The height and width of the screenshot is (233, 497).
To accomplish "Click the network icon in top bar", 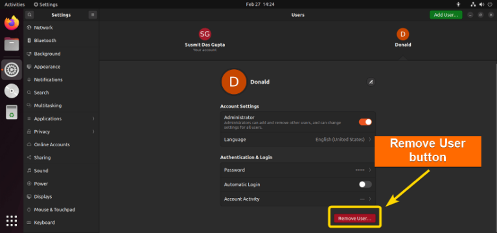I will [473, 5].
